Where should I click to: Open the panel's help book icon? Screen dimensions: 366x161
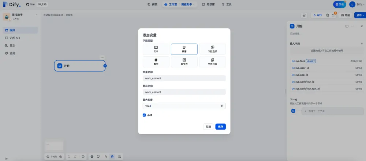tap(347, 26)
